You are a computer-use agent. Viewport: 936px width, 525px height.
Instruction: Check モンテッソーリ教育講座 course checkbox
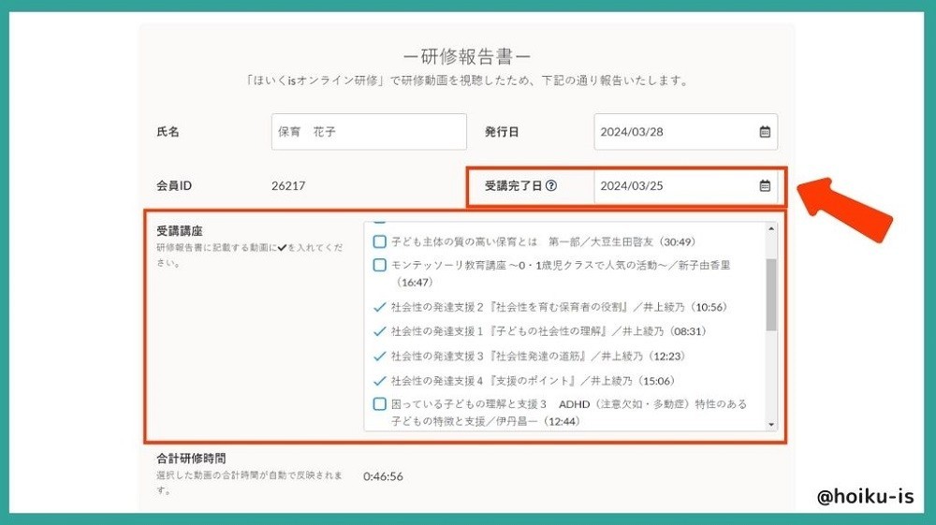point(380,265)
